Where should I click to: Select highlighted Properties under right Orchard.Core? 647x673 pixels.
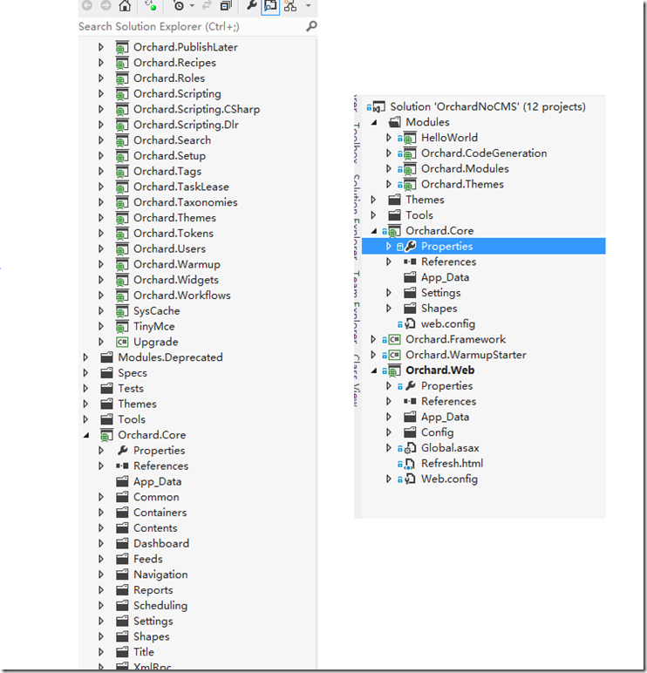pyautogui.click(x=447, y=246)
